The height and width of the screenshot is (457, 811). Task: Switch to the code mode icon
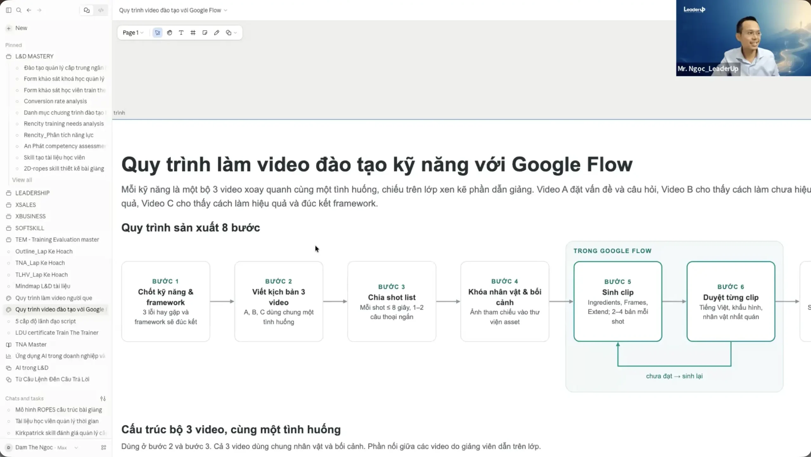click(101, 10)
